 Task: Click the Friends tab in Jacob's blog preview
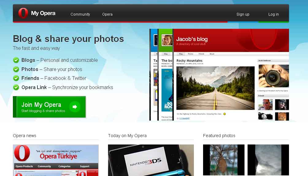coord(201,54)
